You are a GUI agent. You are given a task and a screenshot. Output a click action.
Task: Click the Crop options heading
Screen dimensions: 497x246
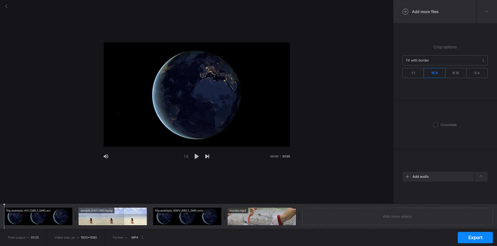point(445,47)
